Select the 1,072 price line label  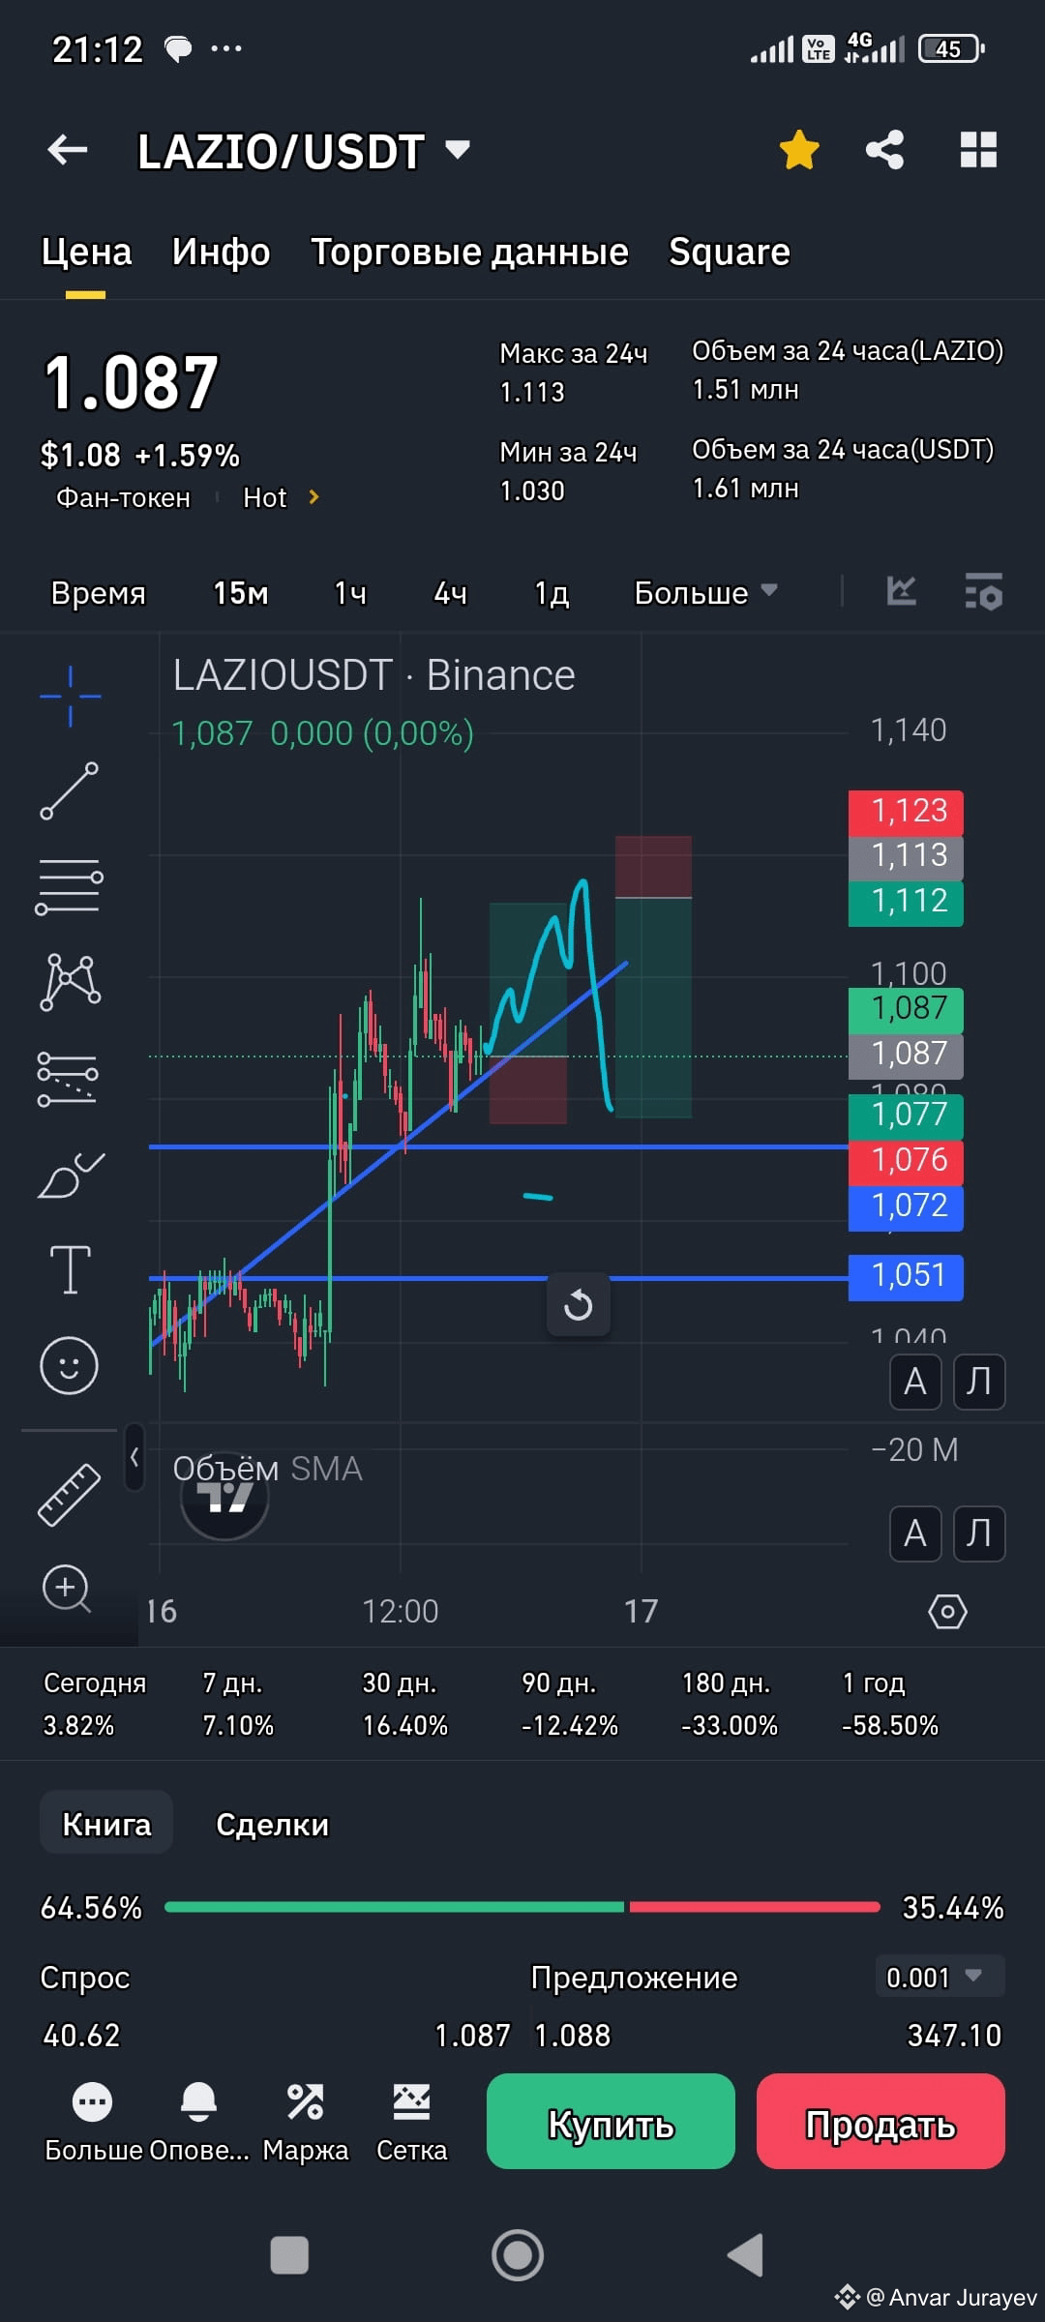tap(906, 1206)
